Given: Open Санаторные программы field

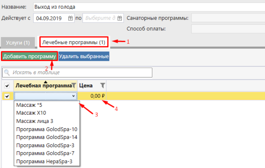Looking at the screenshot, I should (228, 18).
